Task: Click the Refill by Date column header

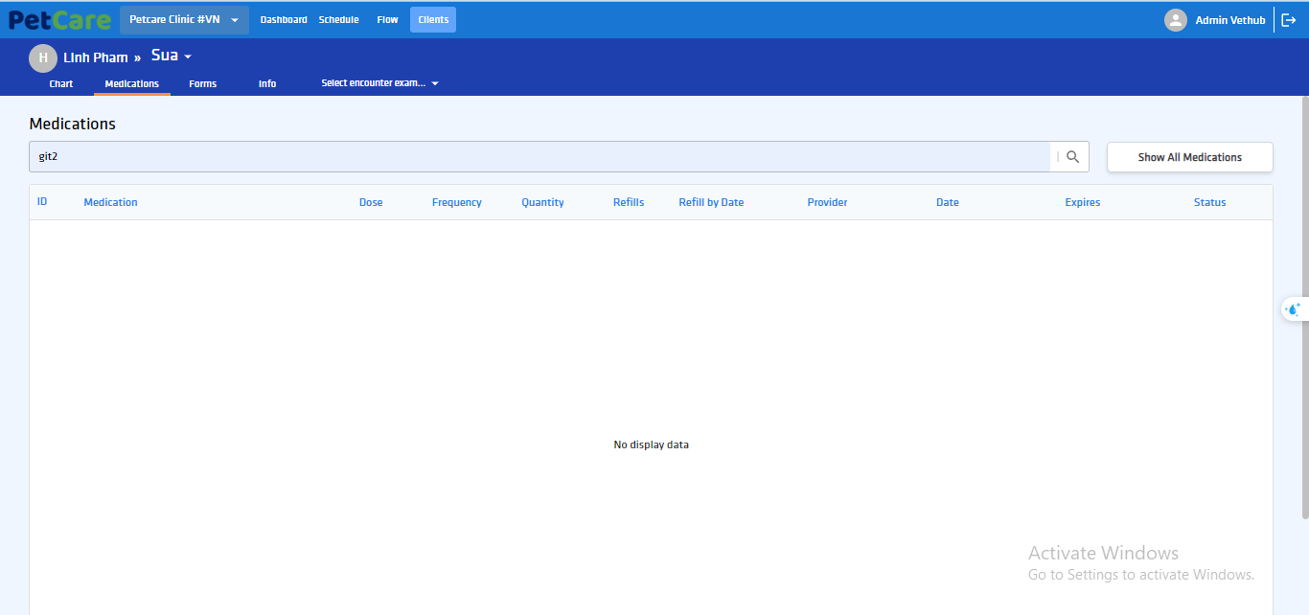Action: pos(711,202)
